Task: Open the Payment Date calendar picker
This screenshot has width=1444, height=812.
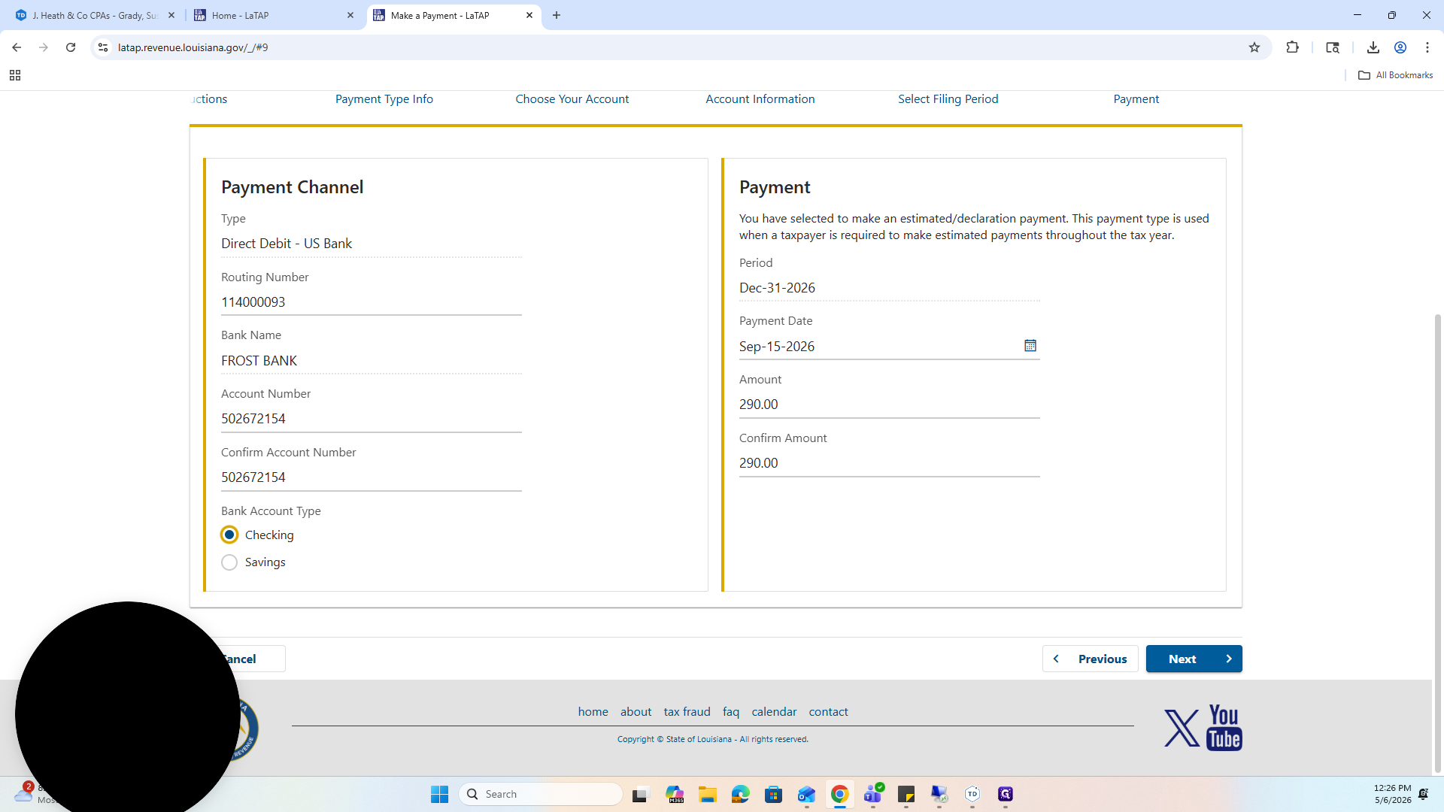Action: coord(1030,346)
